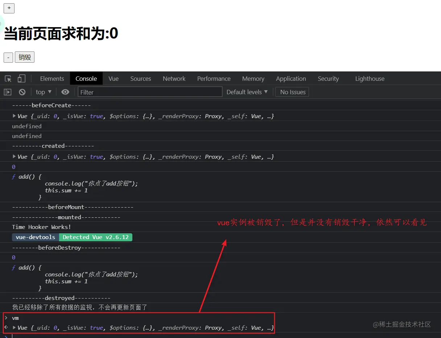Viewport: 441px width, 338px height.
Task: Click the Detected Vue v2.6.12 badge
Action: (96, 237)
